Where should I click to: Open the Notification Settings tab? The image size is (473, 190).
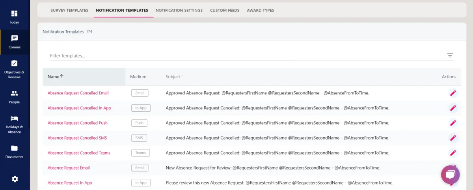[179, 10]
